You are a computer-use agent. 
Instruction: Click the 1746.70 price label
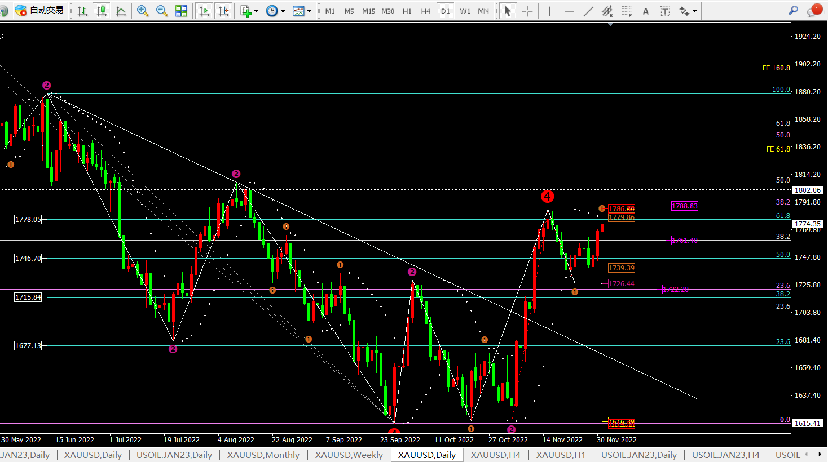28,258
